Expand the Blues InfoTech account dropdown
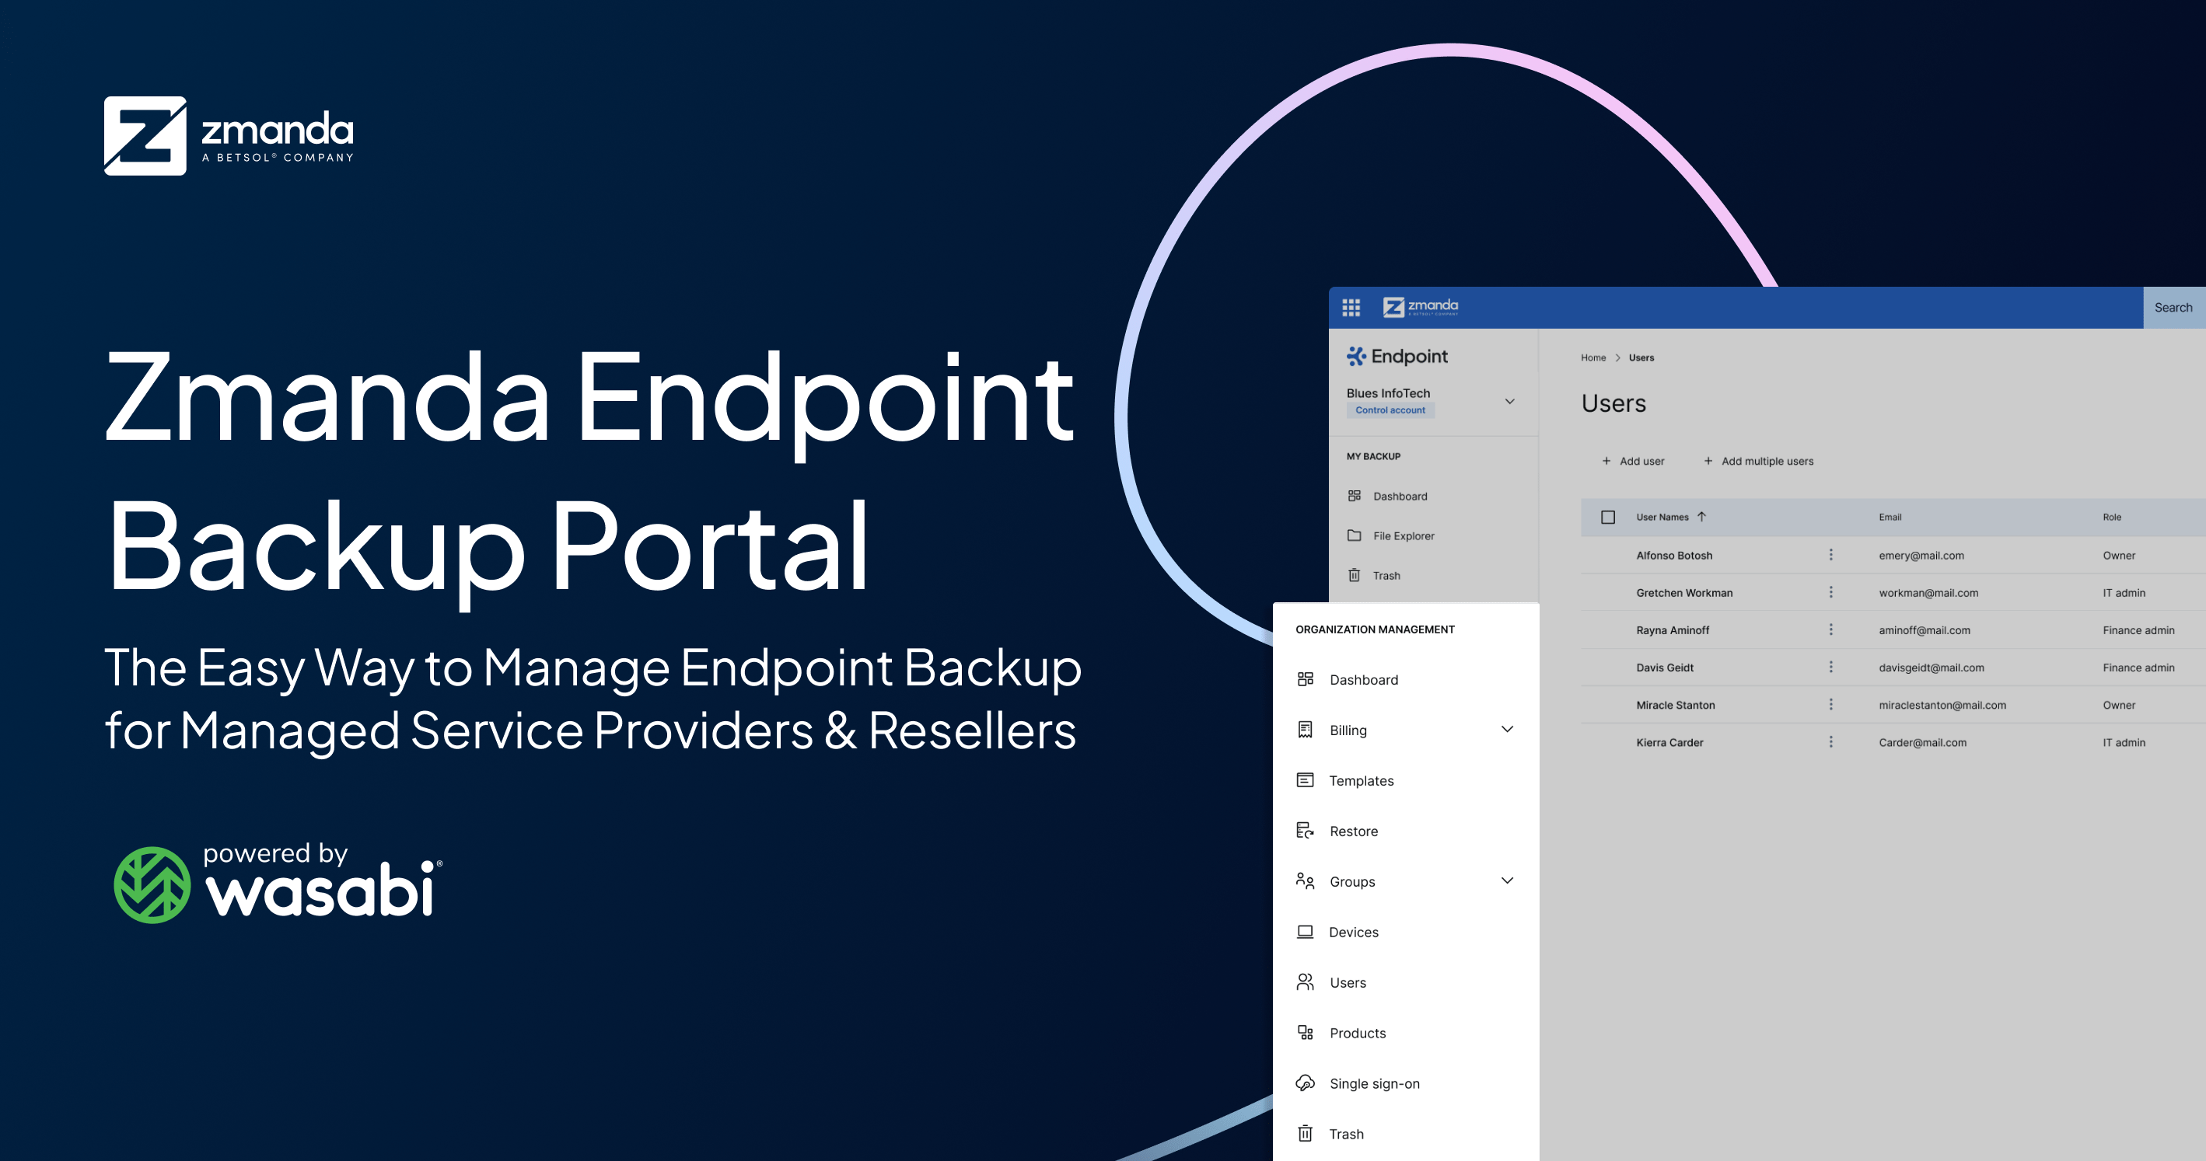 [x=1510, y=401]
